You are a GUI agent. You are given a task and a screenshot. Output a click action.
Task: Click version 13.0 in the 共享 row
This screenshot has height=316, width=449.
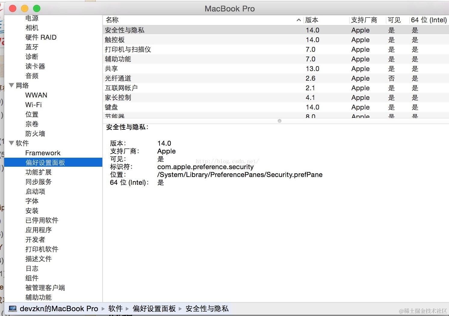312,69
